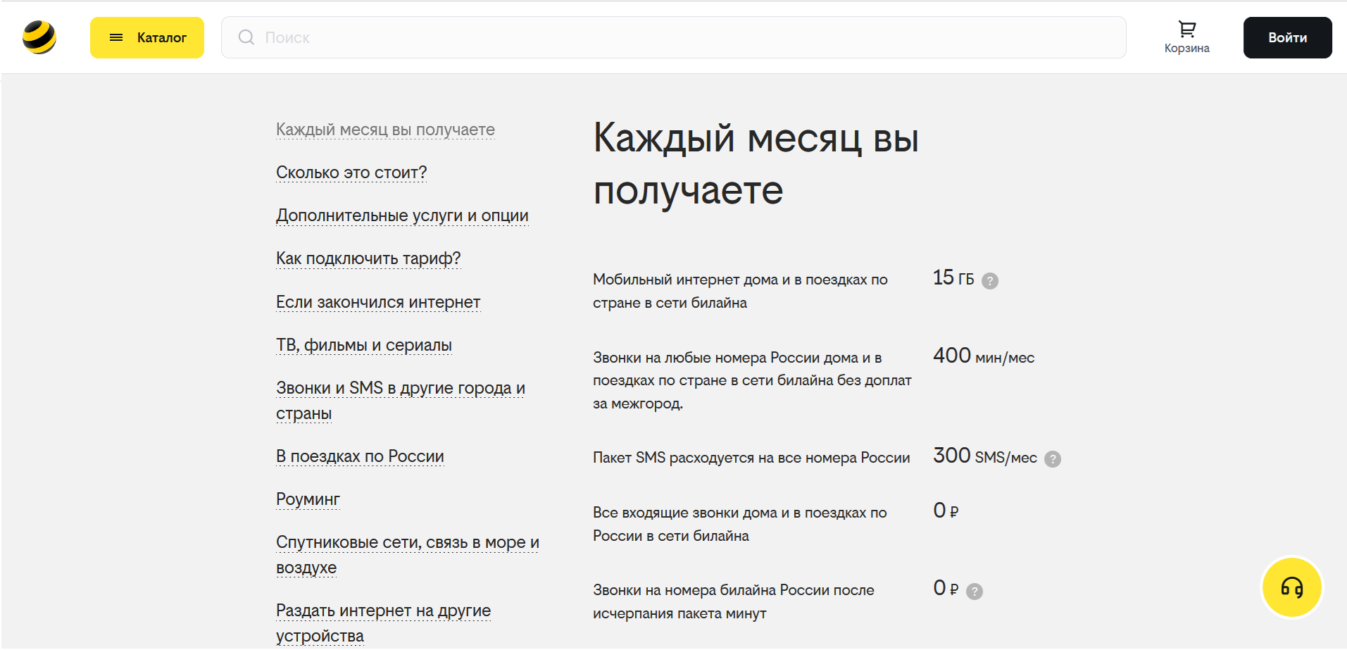
Task: Open Если закончился интернет section
Action: (377, 301)
